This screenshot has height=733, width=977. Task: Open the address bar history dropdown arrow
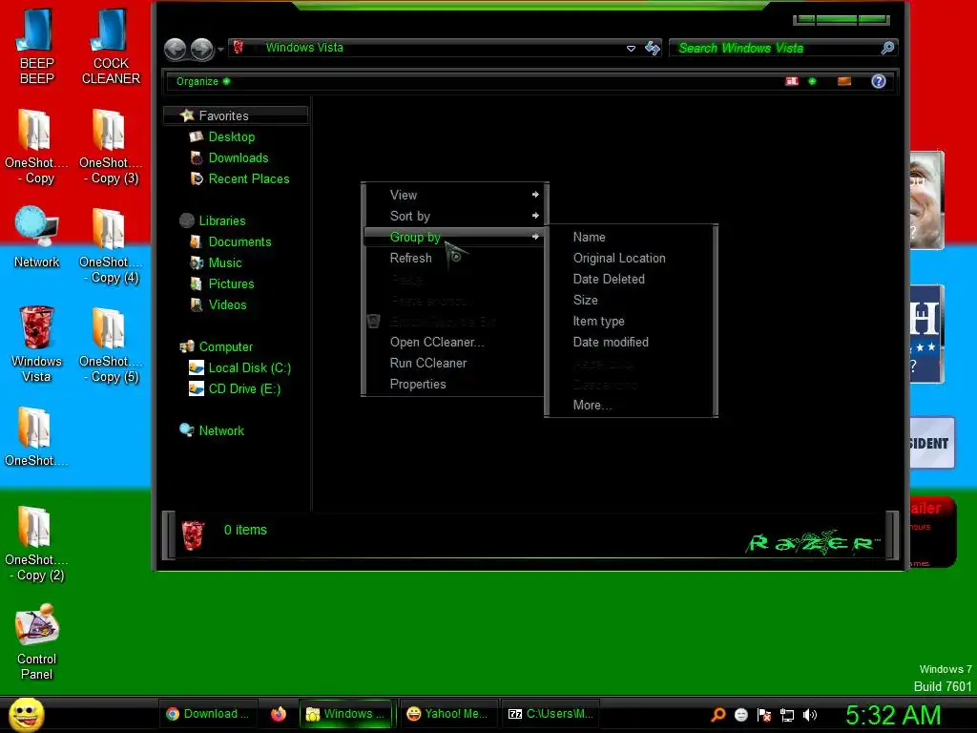(x=632, y=48)
